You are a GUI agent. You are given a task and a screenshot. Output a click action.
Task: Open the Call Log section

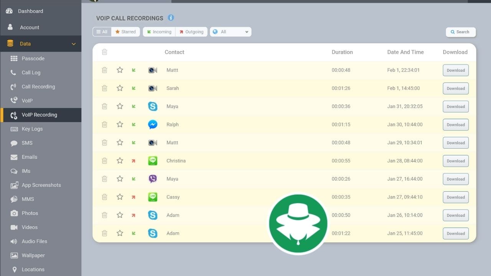click(31, 72)
